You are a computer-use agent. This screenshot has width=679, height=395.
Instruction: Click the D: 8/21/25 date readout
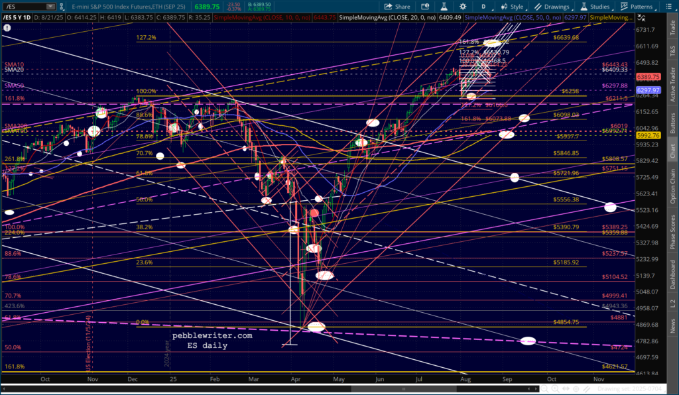49,18
